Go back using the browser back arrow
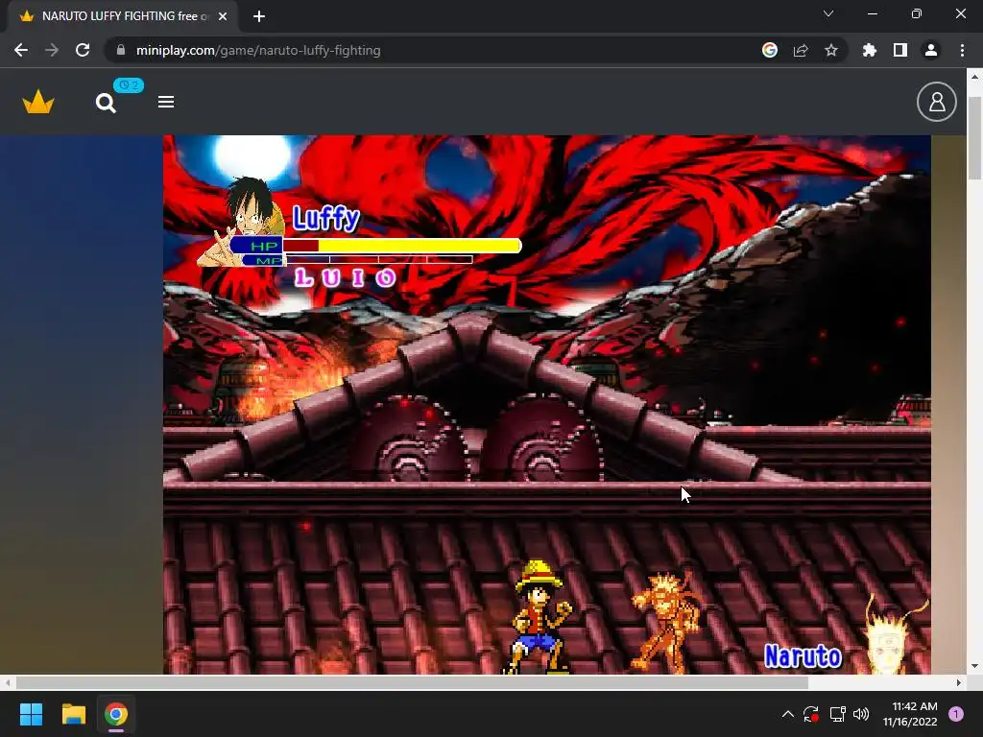The image size is (983, 737). tap(21, 50)
